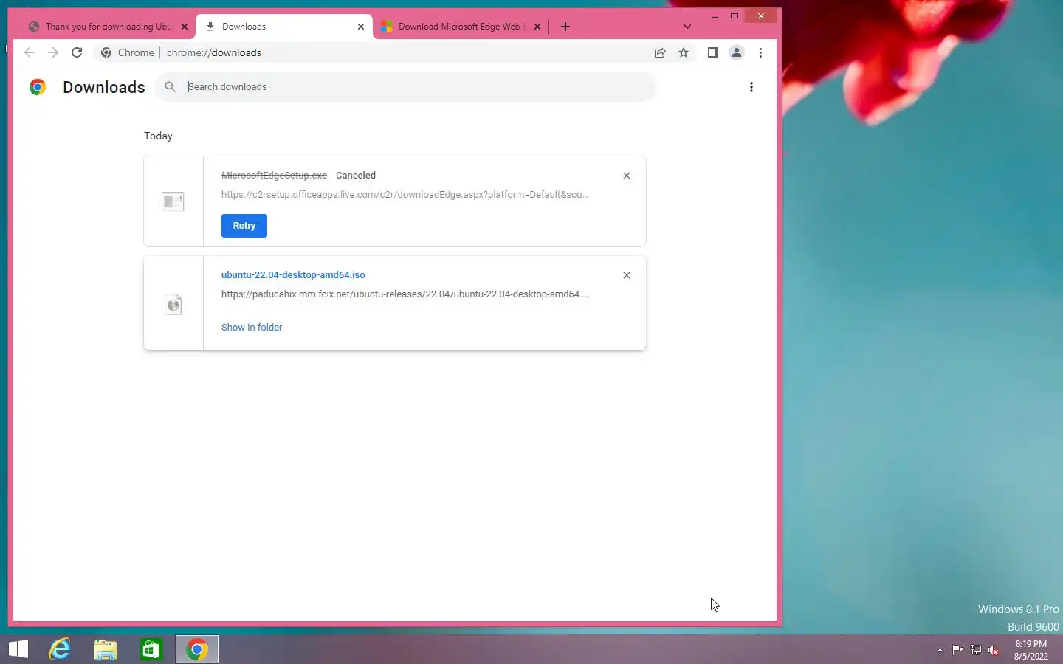Image resolution: width=1063 pixels, height=664 pixels.
Task: Remove ubuntu-22.04 iso entry from the list
Action: 627,275
